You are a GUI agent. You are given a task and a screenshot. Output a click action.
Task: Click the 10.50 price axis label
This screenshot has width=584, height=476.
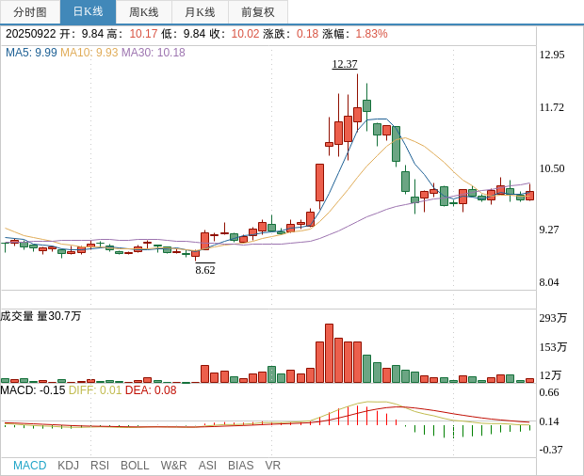click(x=552, y=168)
